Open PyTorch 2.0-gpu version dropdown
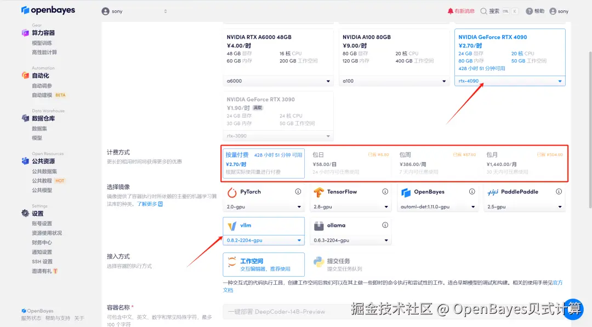The height and width of the screenshot is (327, 592). 264,206
